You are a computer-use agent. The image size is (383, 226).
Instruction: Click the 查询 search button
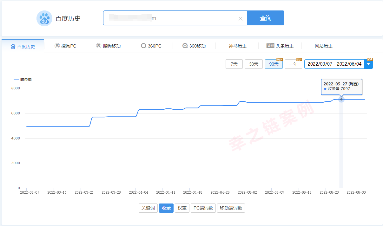point(266,18)
